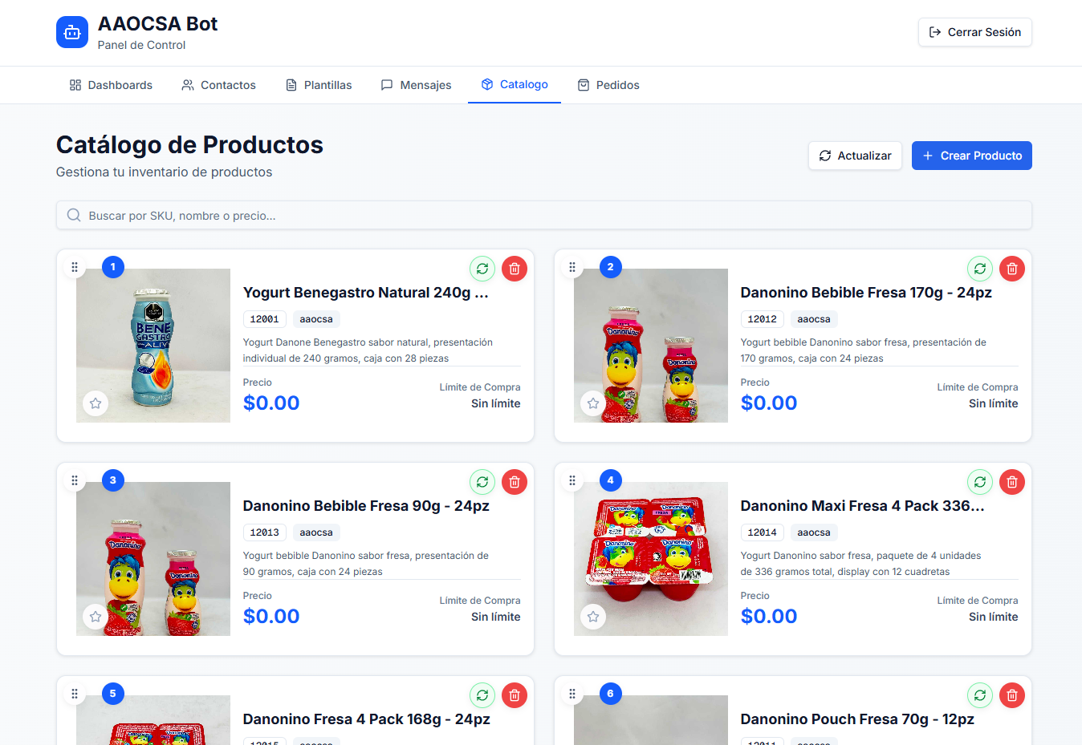This screenshot has width=1082, height=745.
Task: Click the Actualizar button
Action: click(855, 156)
